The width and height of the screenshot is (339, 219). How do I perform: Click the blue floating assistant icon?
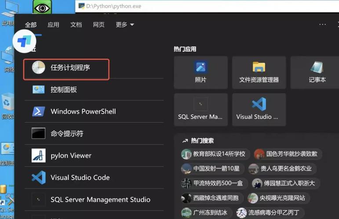click(24, 41)
